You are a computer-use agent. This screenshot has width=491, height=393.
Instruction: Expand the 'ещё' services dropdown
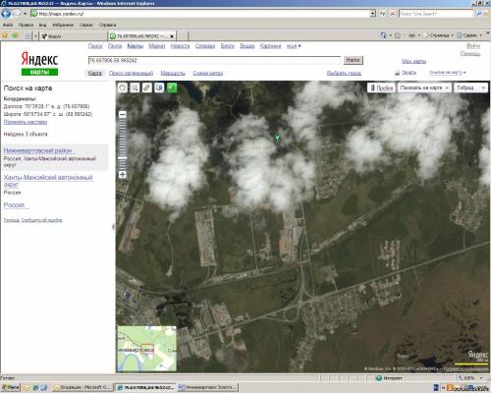(294, 46)
